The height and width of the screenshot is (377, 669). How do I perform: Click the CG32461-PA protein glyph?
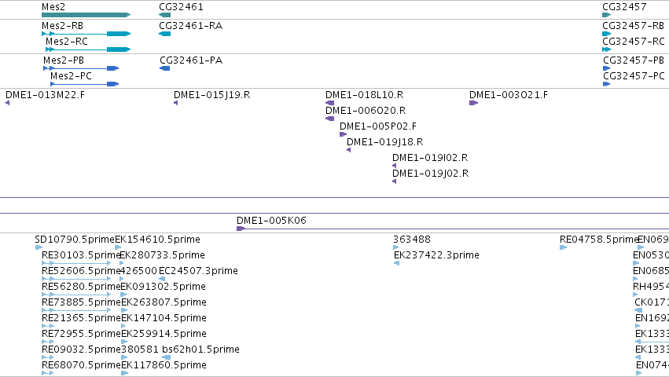click(164, 68)
